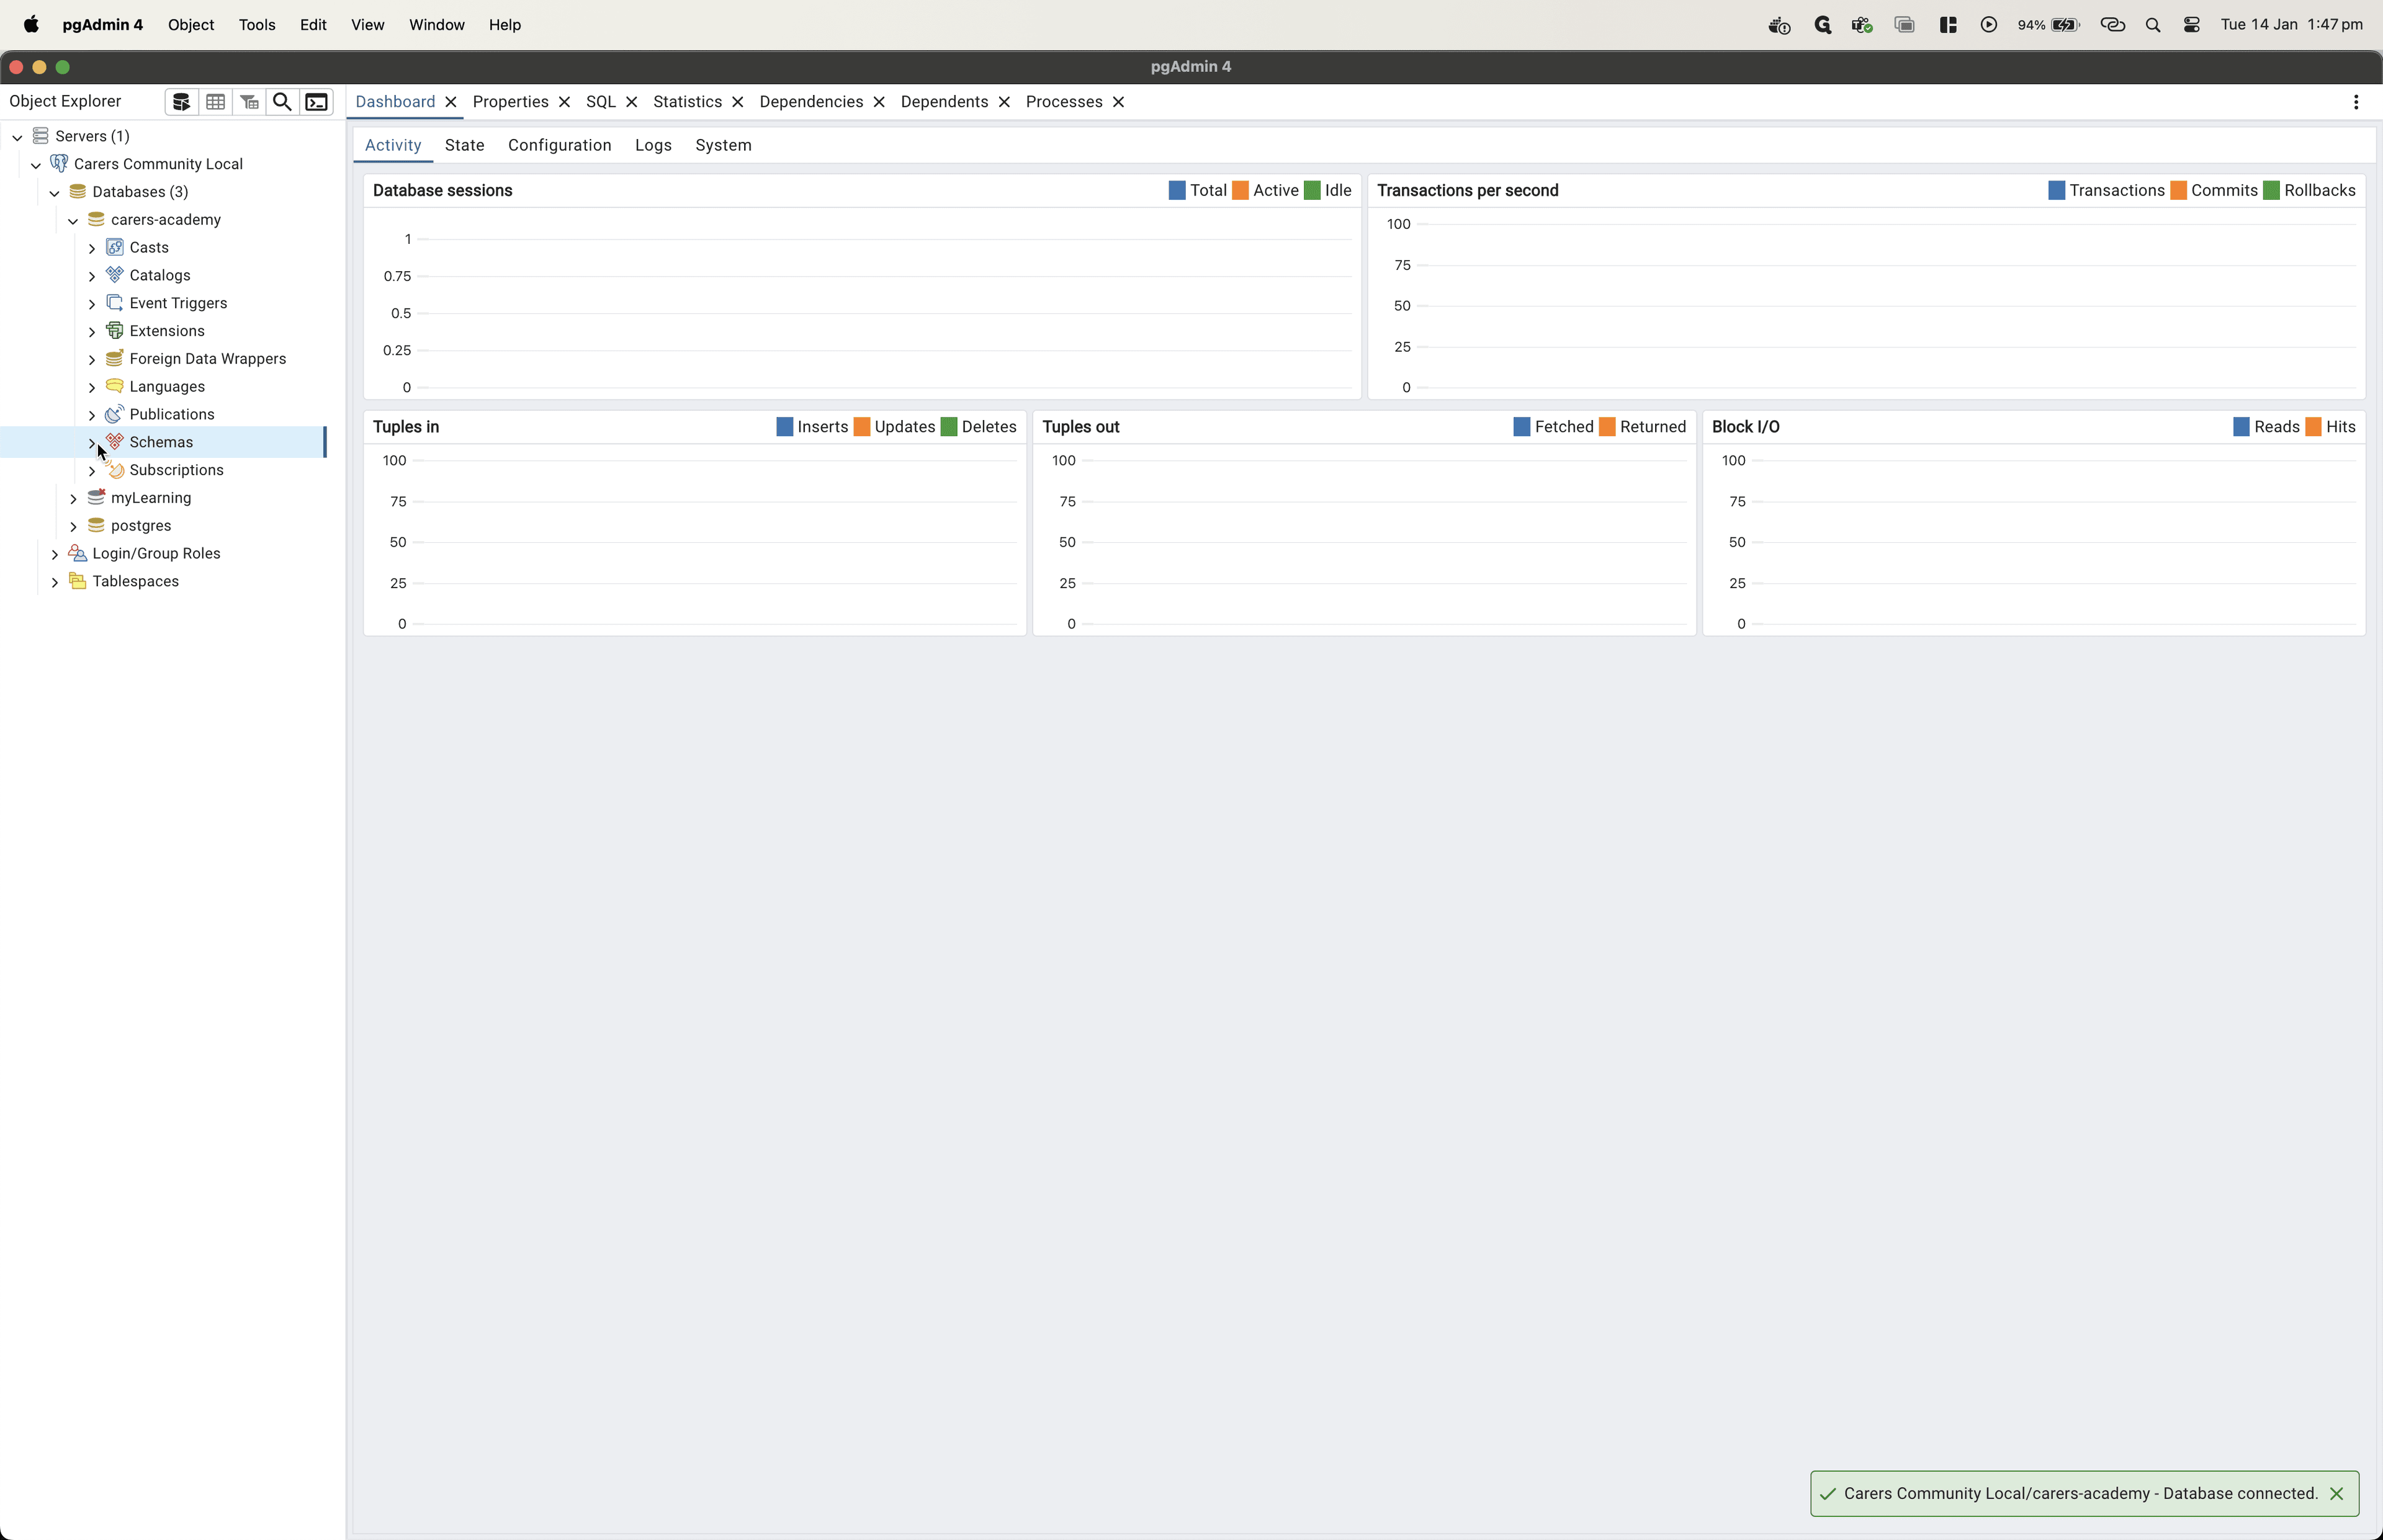This screenshot has height=1540, width=2383.
Task: Select the Logs dashboard sub-tab
Action: click(x=653, y=145)
